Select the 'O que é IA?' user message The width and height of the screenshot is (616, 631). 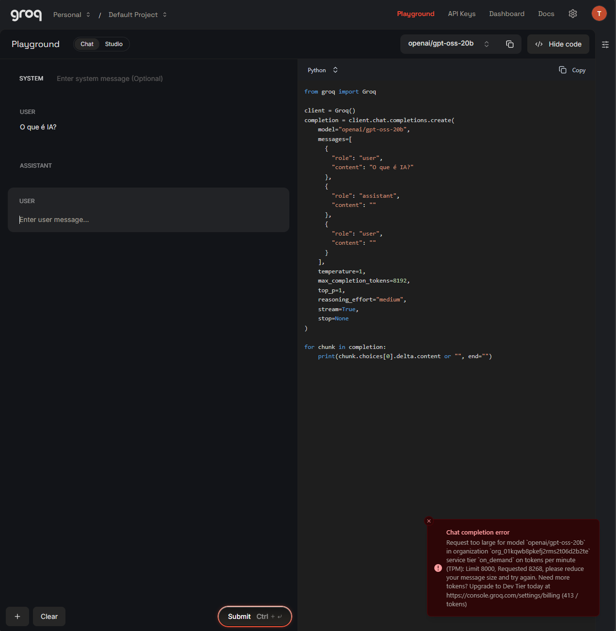tap(38, 127)
